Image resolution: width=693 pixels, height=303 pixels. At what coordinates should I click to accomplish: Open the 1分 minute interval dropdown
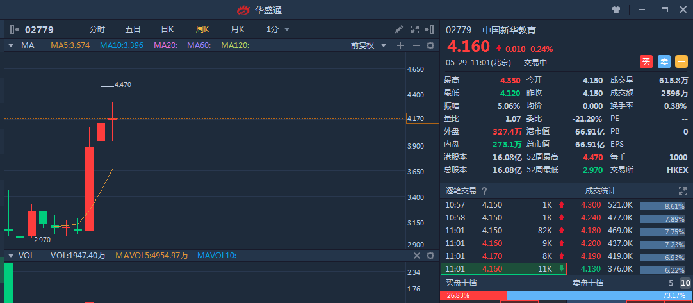click(278, 29)
